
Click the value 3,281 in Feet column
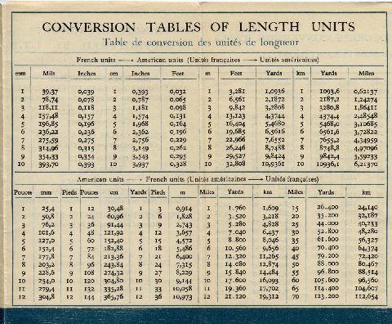(x=237, y=91)
